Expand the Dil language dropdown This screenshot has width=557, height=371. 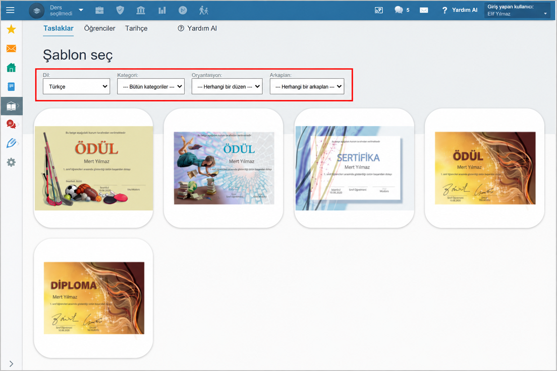(x=76, y=86)
